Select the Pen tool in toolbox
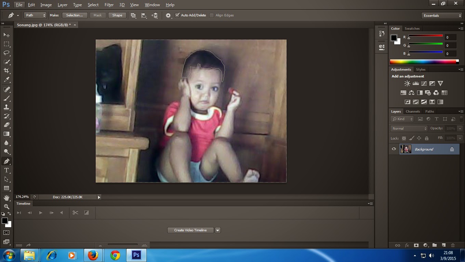The image size is (465, 262). [x=6, y=161]
